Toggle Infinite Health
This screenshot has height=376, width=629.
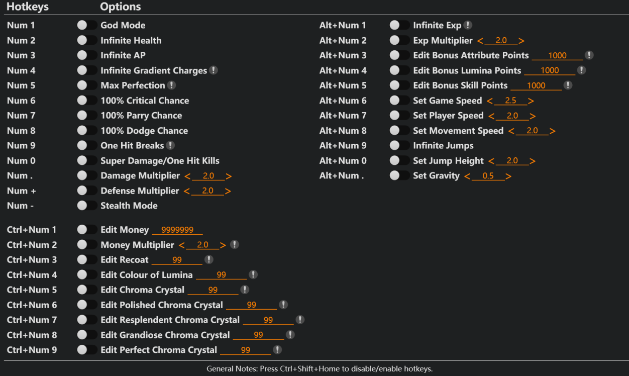point(87,40)
